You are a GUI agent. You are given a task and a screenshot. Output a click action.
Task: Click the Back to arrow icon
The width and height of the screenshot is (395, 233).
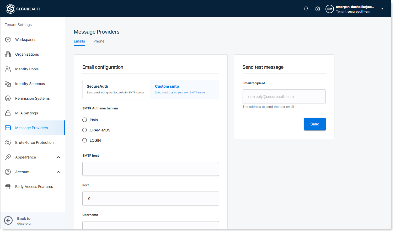(8, 221)
